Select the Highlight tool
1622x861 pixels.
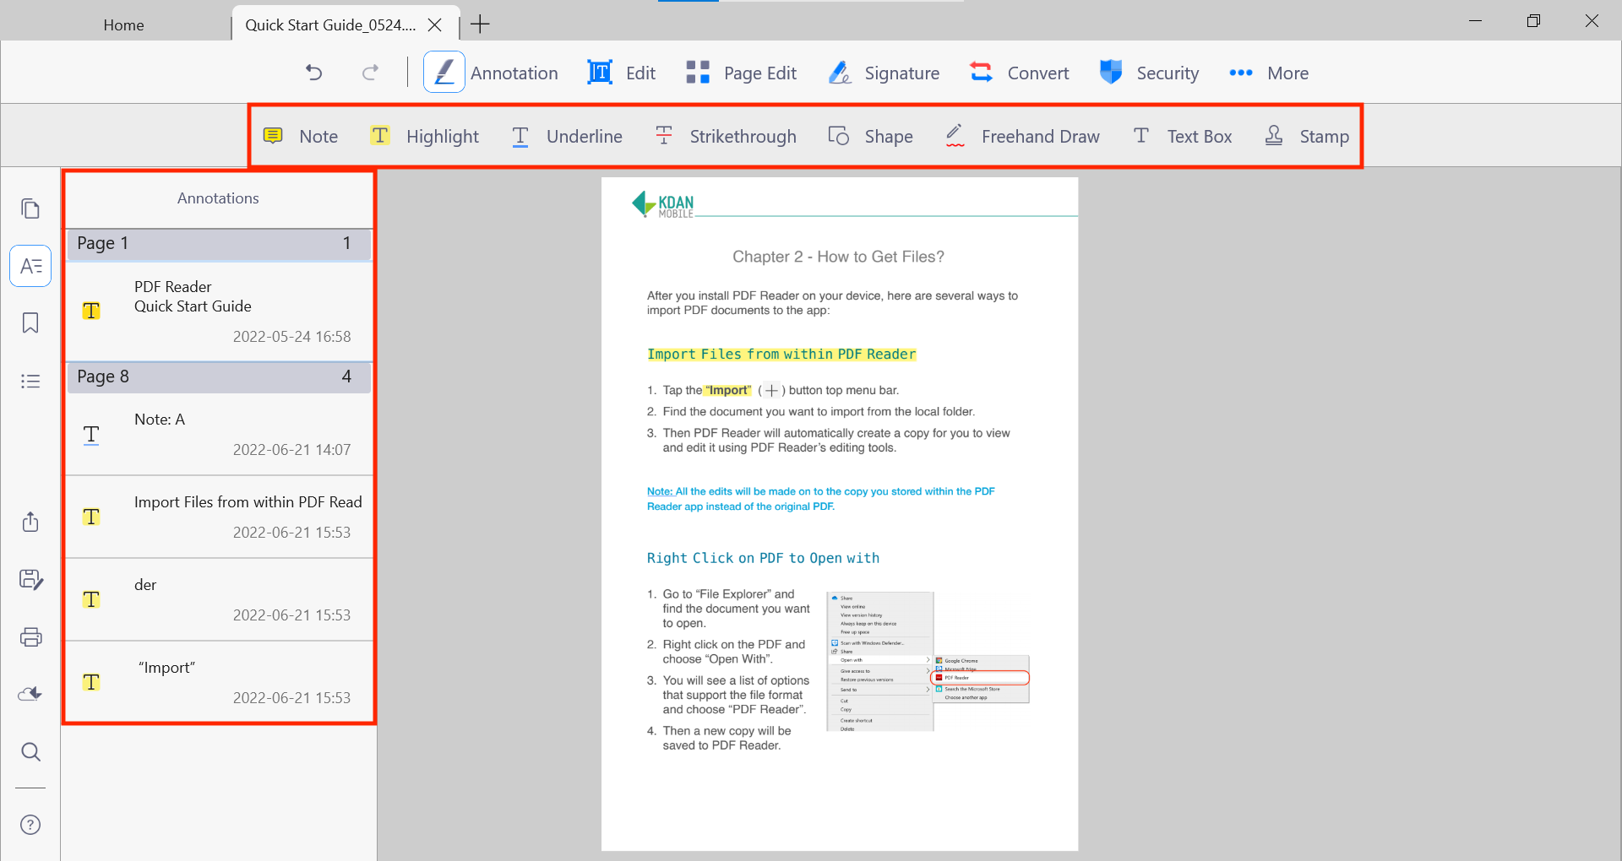point(424,136)
